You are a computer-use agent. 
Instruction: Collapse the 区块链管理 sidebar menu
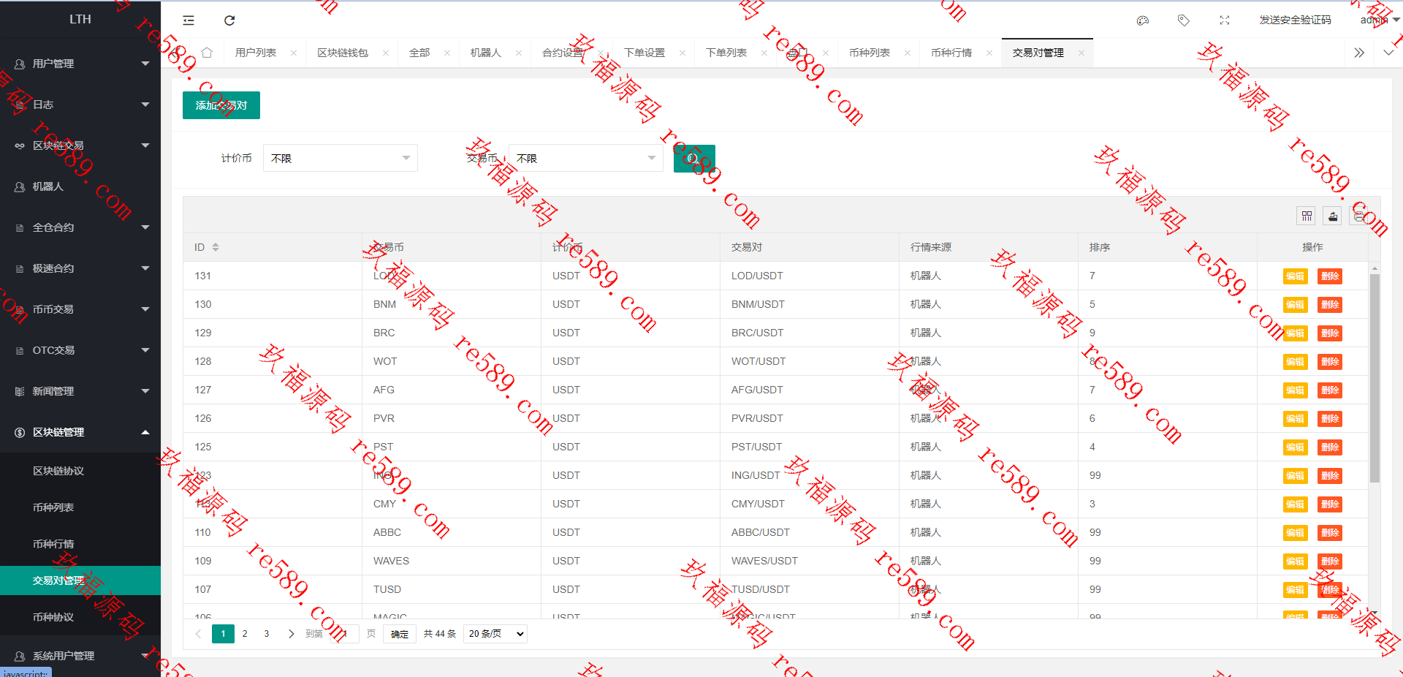click(80, 432)
